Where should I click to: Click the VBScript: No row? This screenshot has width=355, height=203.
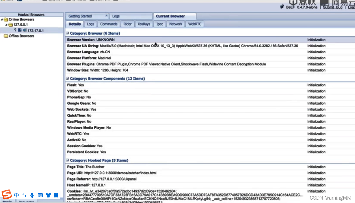210,91
